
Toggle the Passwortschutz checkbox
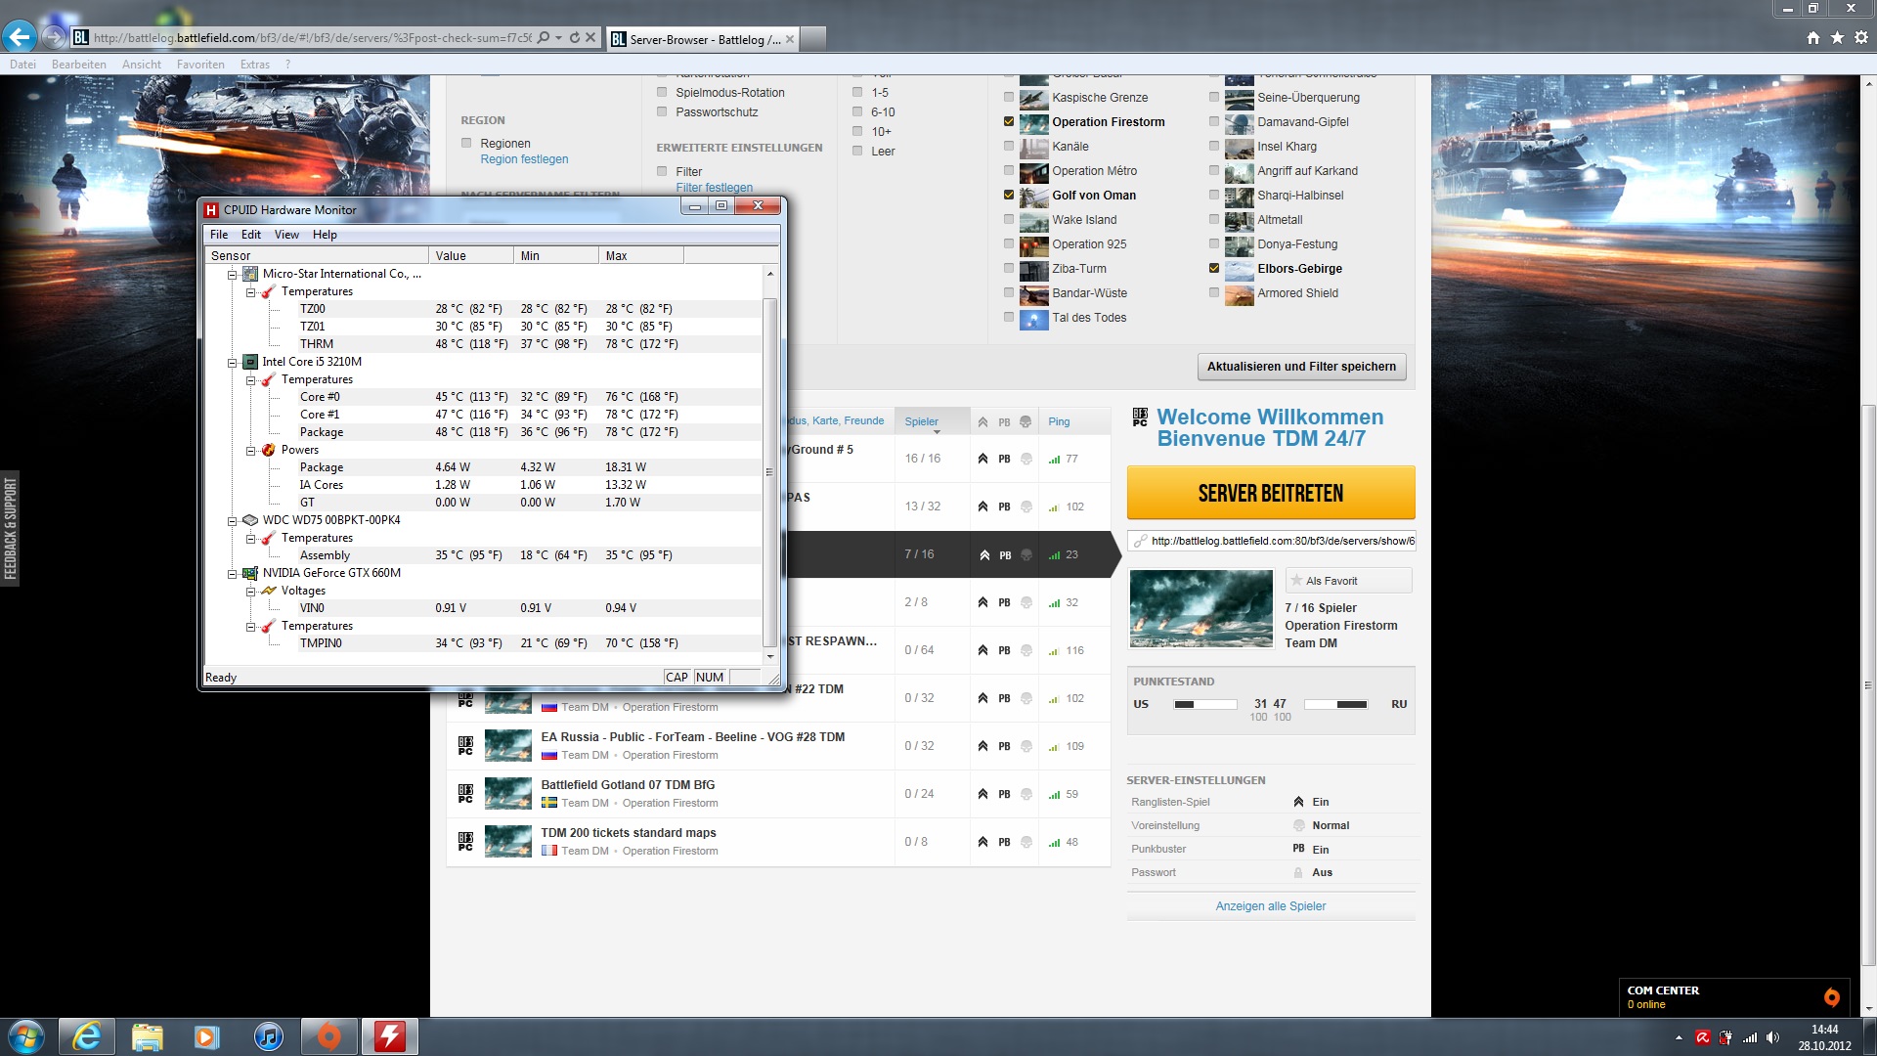point(662,112)
